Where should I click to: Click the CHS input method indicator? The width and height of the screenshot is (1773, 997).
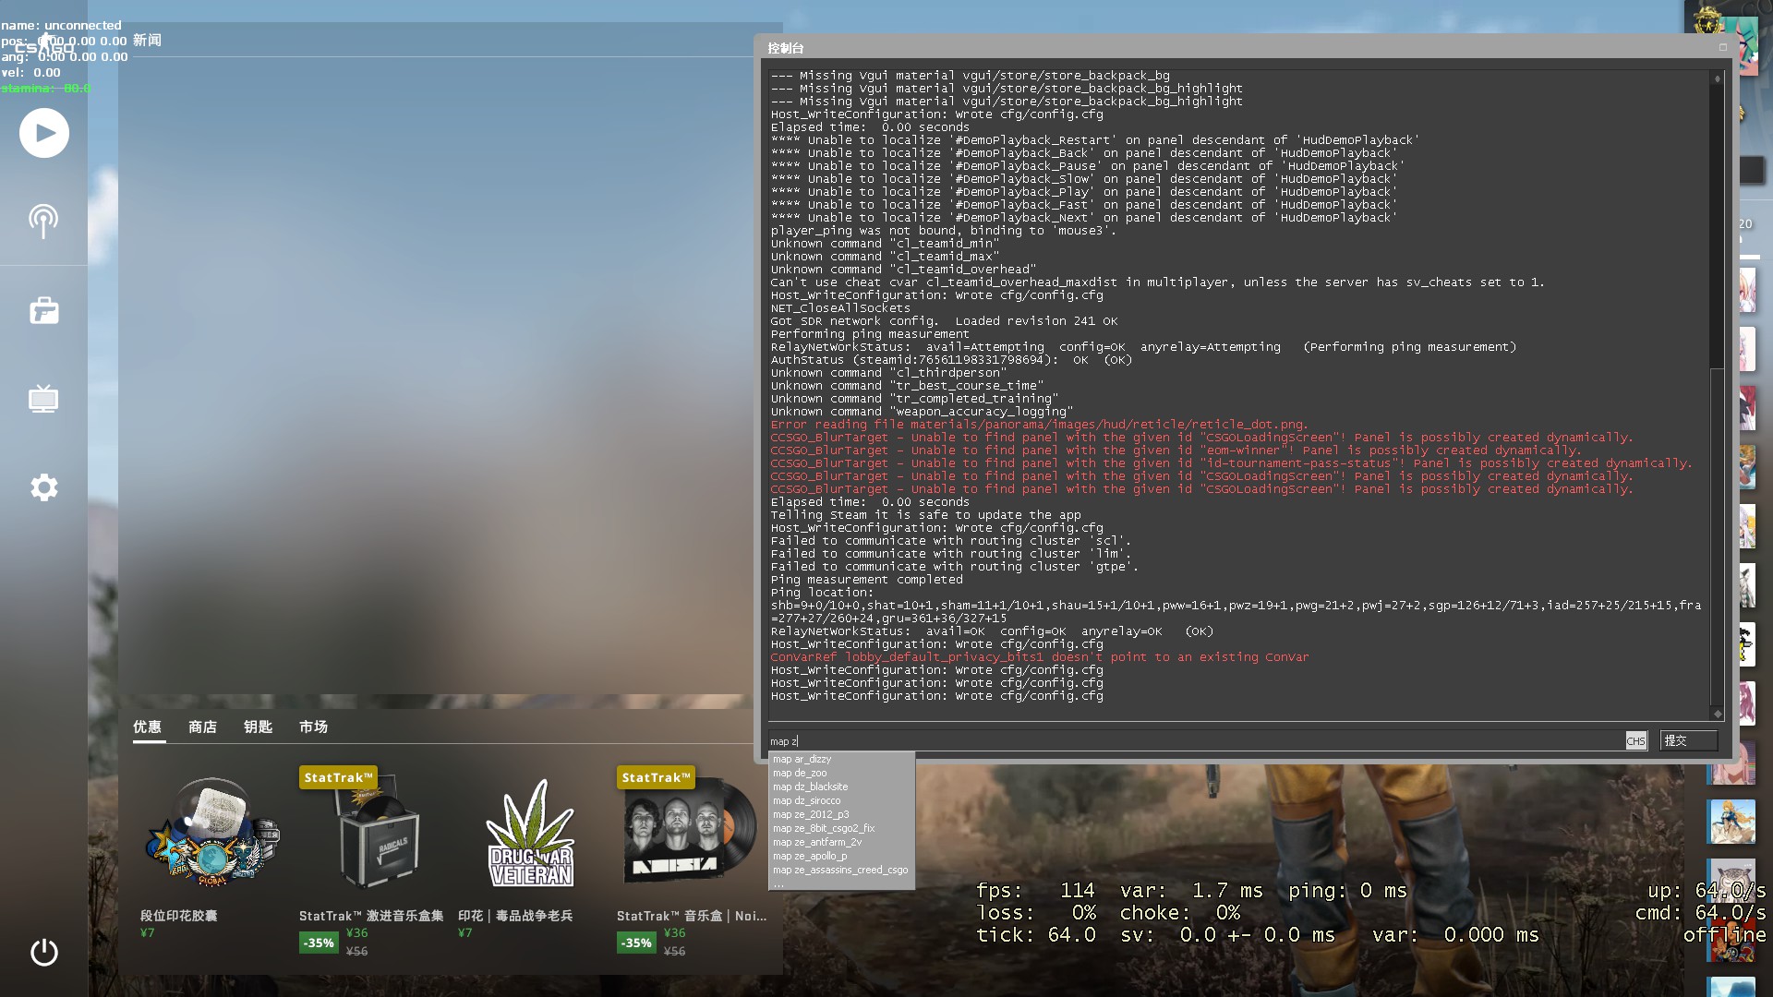(x=1635, y=740)
